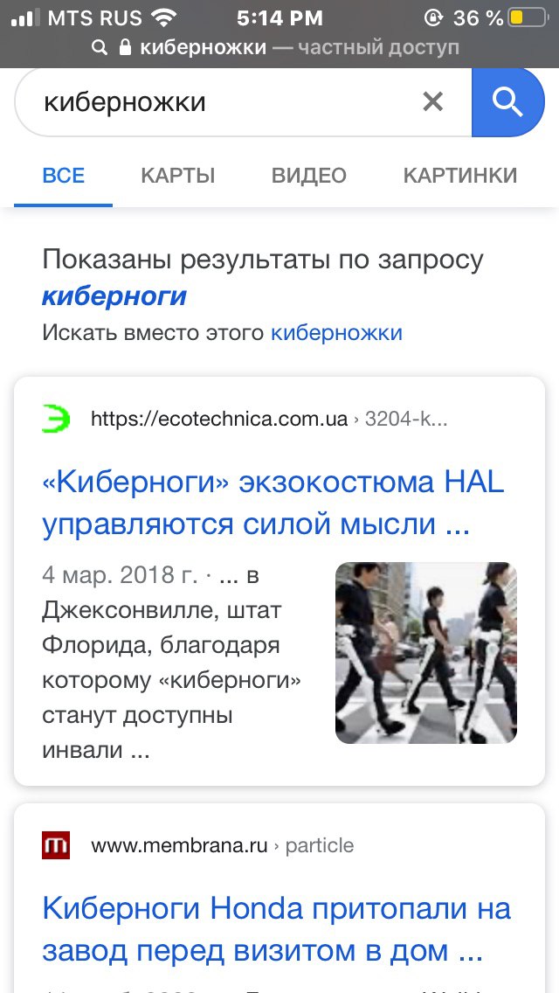
Task: Search instead for original киберножки link
Action: 337,332
